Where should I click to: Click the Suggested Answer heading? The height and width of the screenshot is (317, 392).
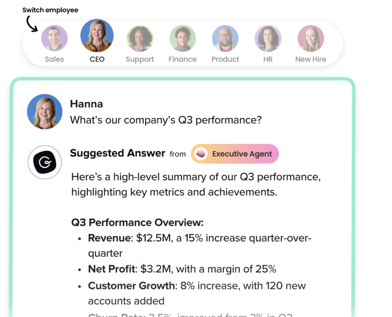click(117, 153)
